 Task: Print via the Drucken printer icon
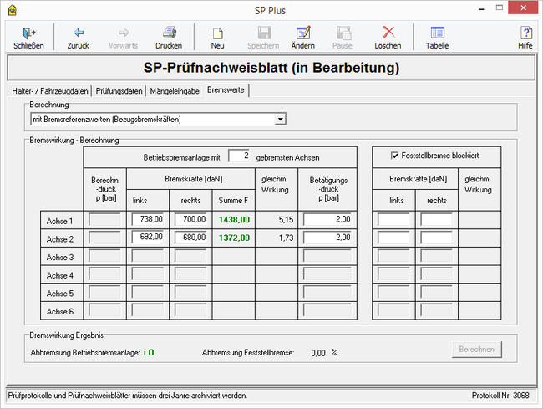click(x=170, y=33)
